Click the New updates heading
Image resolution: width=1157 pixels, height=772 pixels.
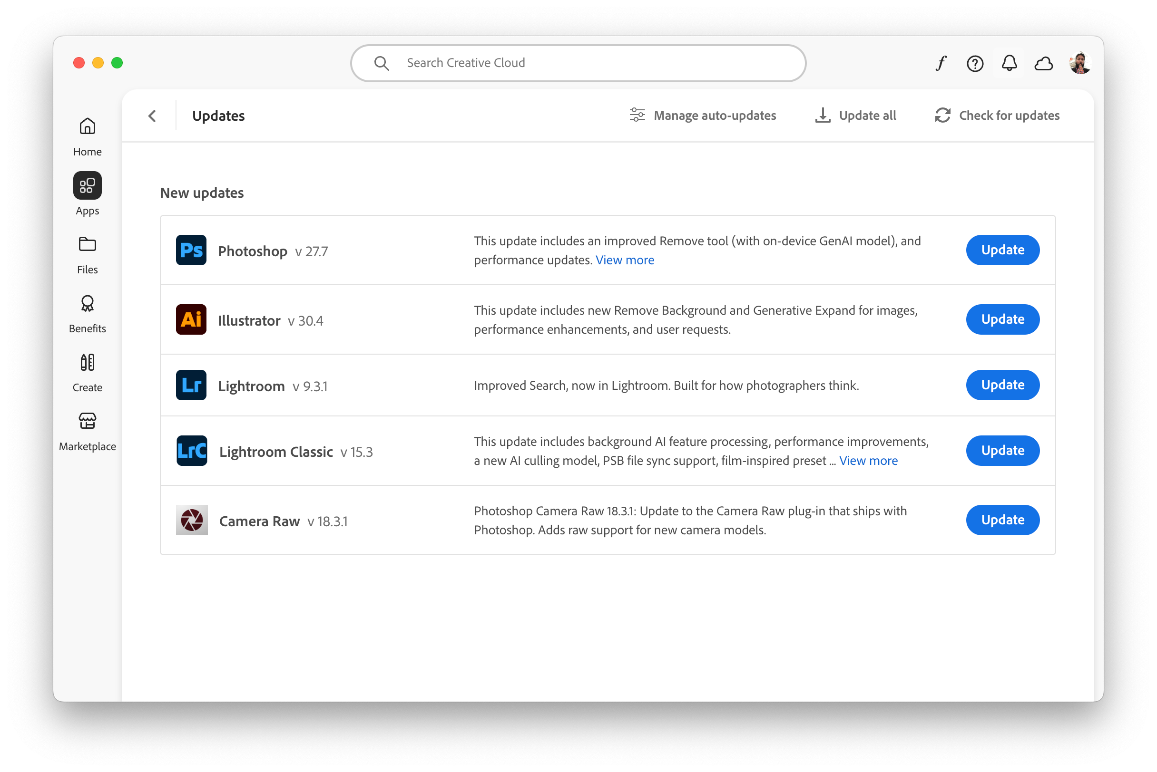pyautogui.click(x=202, y=193)
